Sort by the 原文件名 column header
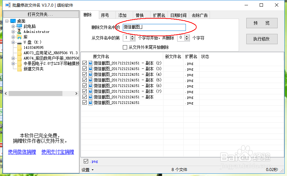 point(122,57)
